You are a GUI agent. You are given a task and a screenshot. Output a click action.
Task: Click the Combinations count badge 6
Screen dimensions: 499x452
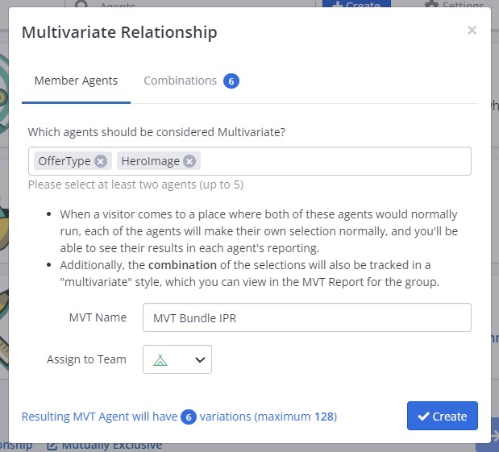(x=231, y=81)
